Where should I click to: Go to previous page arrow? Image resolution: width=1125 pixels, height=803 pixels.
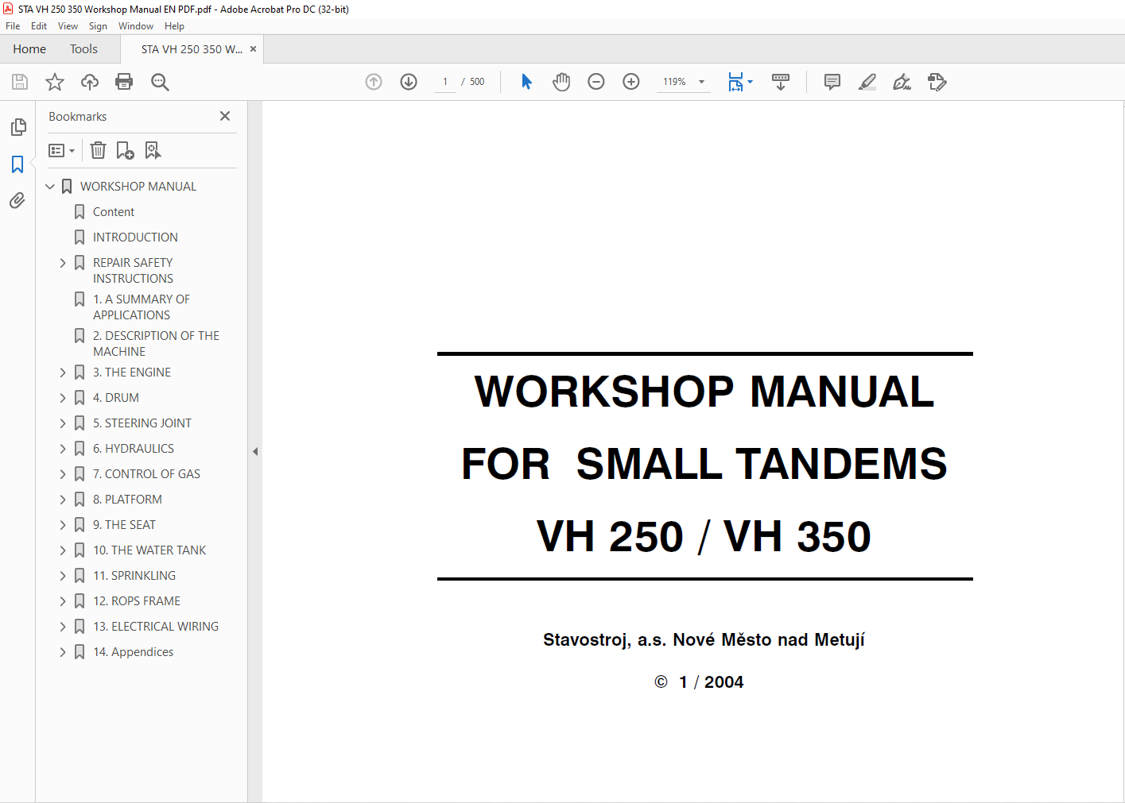374,82
